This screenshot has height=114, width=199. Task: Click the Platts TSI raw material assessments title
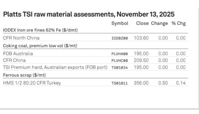(x=89, y=15)
